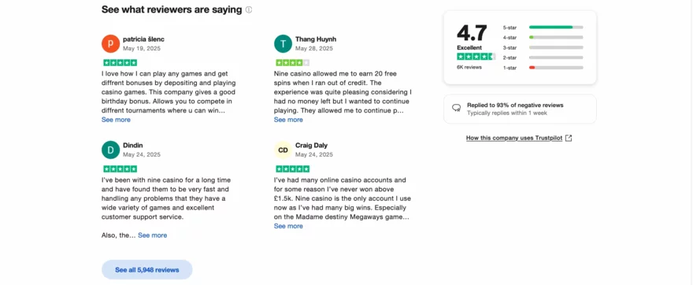Image resolution: width=693 pixels, height=285 pixels.
Task: Click See all 5,948 reviews button
Action: pyautogui.click(x=147, y=269)
